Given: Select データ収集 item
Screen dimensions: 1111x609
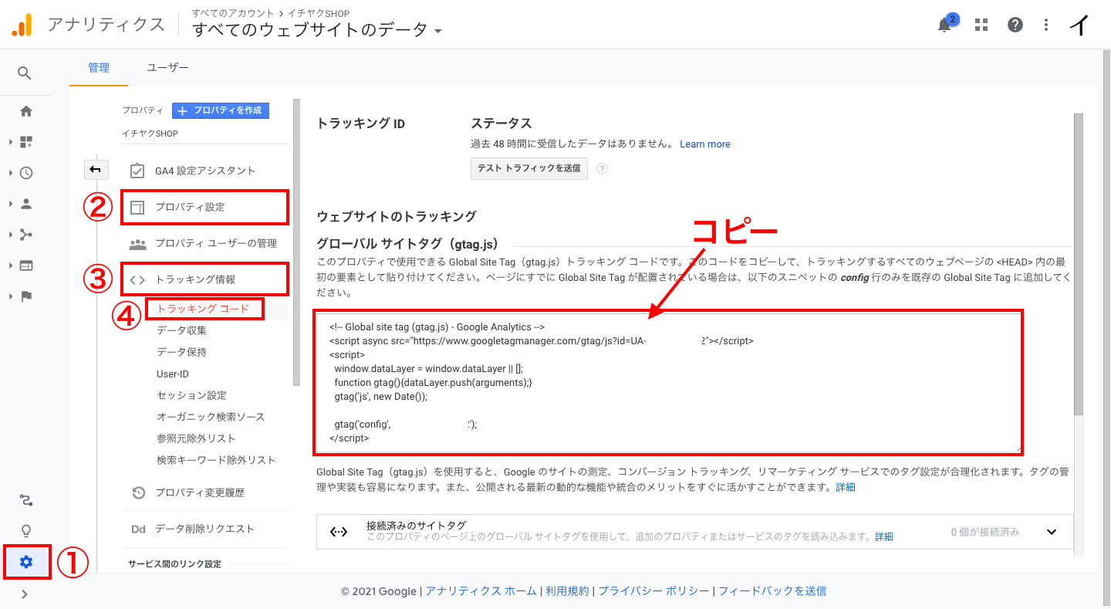Looking at the screenshot, I should pyautogui.click(x=181, y=330).
